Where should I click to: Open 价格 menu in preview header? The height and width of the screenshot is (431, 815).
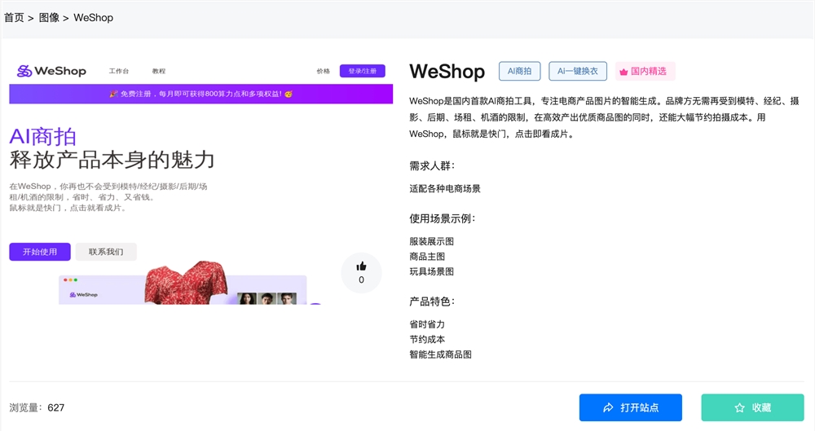pos(324,71)
